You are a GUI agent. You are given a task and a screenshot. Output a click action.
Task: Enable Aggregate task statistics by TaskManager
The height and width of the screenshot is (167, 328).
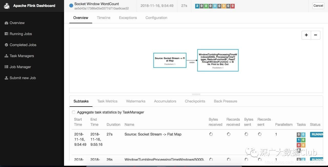tap(74, 112)
